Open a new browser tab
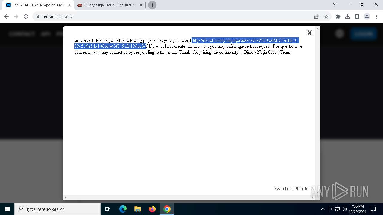The height and width of the screenshot is (215, 383). pyautogui.click(x=152, y=5)
